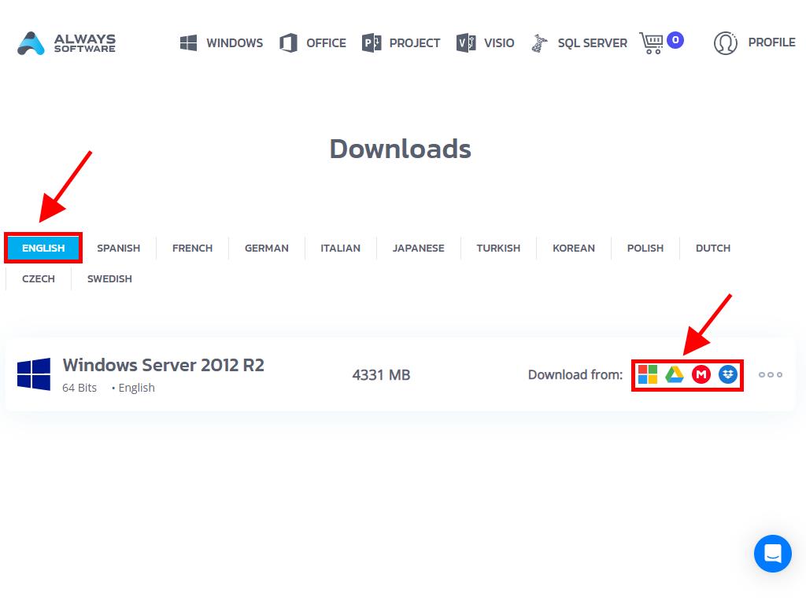
Task: Switch to the Swedish language tab
Action: tap(109, 279)
